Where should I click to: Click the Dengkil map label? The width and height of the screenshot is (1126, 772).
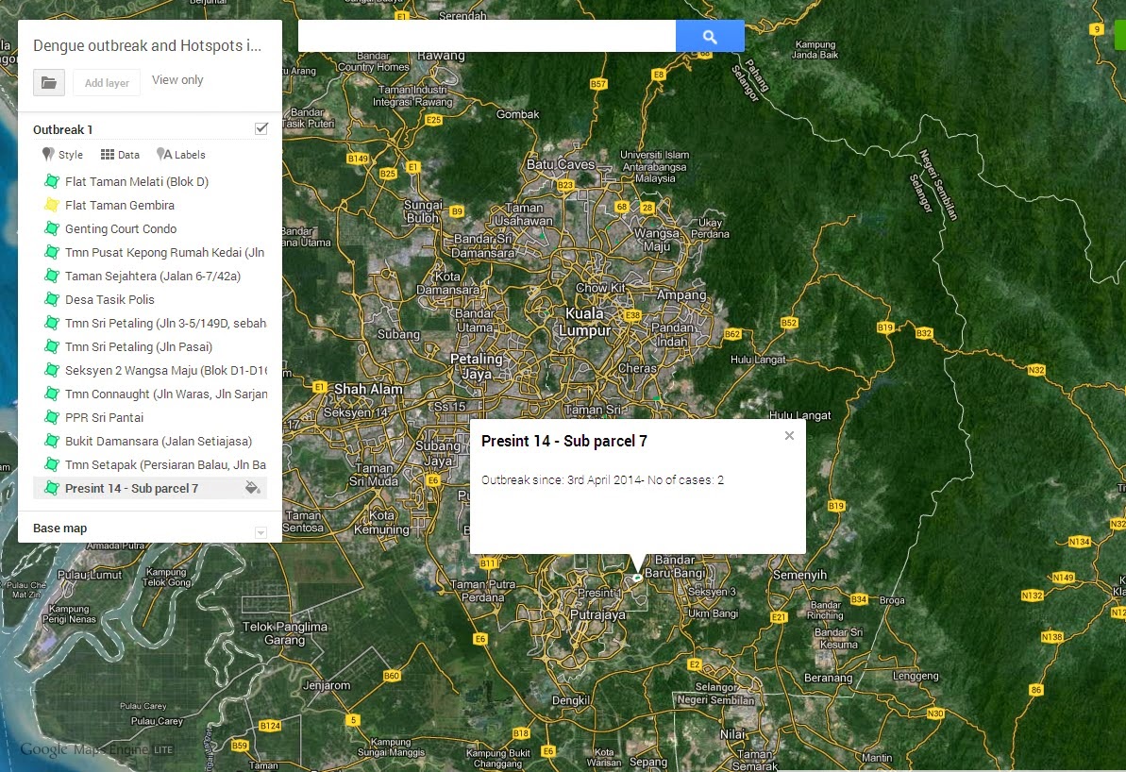(571, 700)
